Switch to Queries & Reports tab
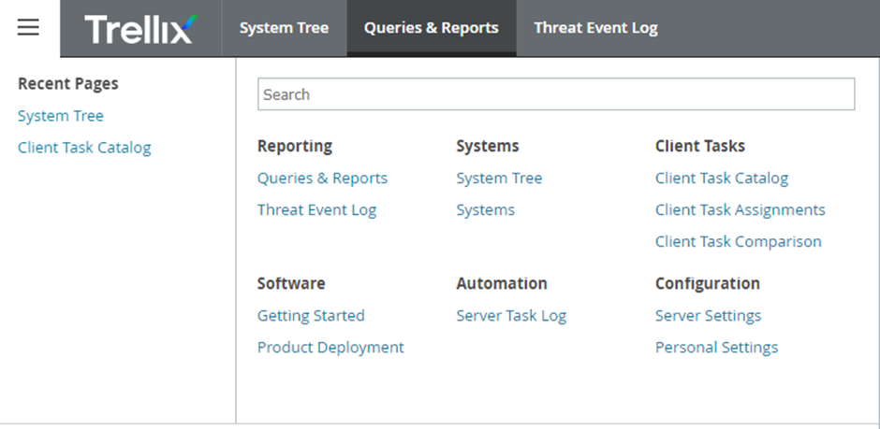Viewport: 880px width, 429px height. click(x=431, y=28)
